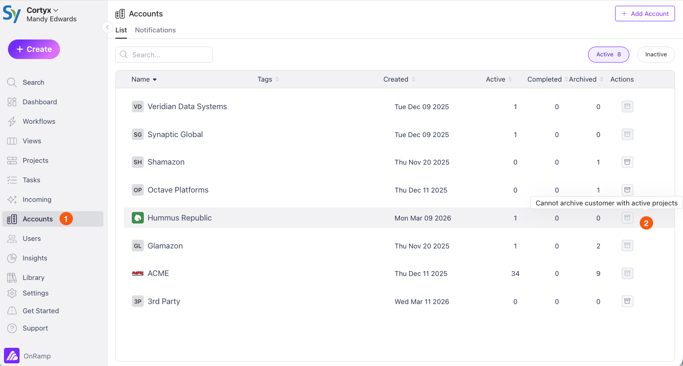
Task: Open the Incoming section
Action: click(37, 199)
